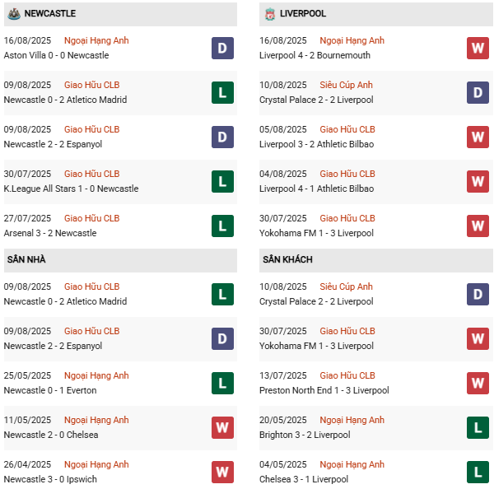
Task: Click L badge for Brighton 3-2 Liverpool
Action: click(x=478, y=427)
